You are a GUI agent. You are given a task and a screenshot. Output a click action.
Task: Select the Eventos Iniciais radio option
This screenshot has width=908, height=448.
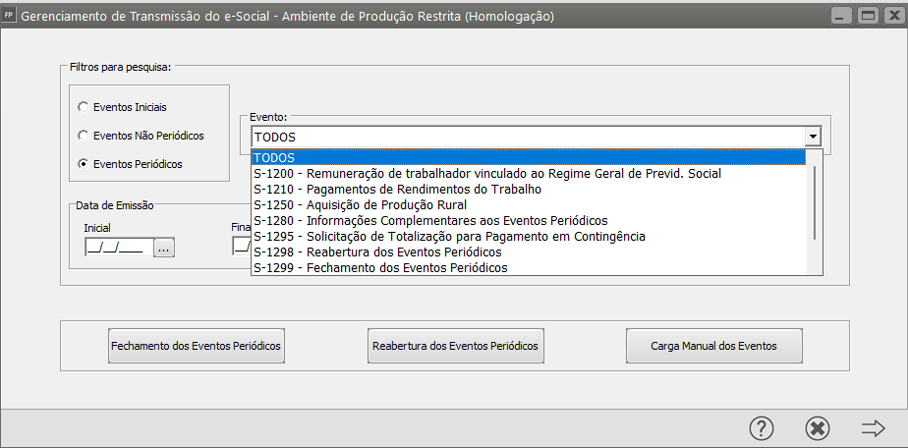point(84,106)
